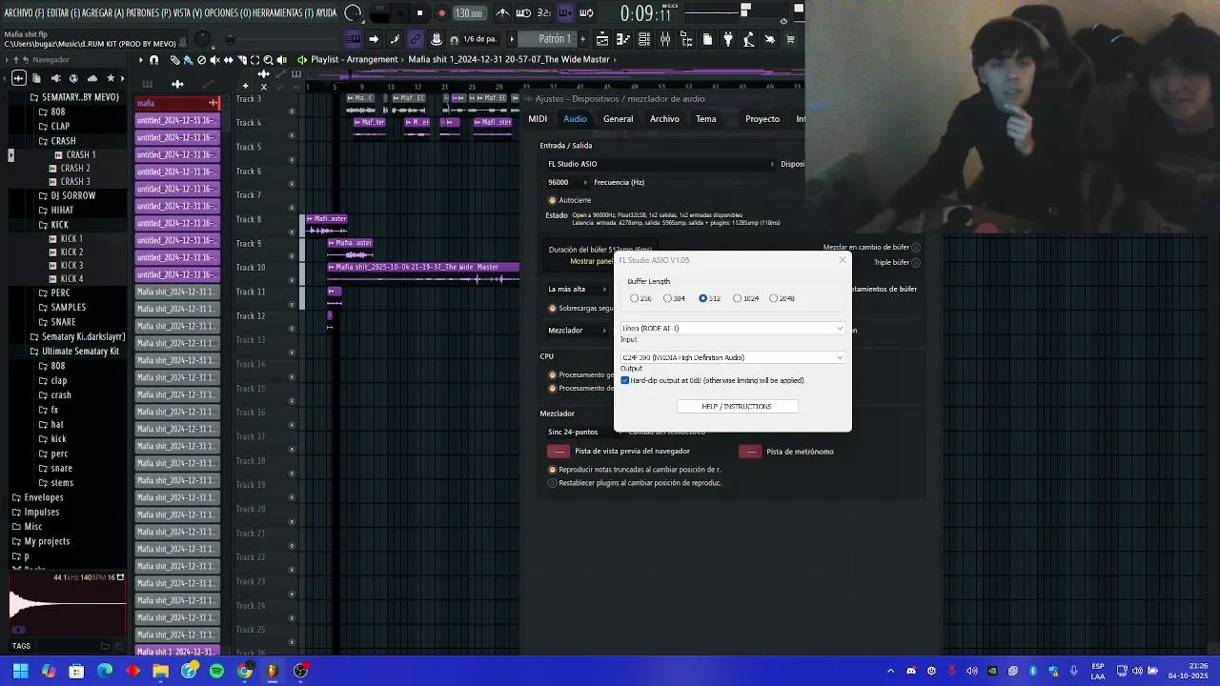Click Pista de metrónomo selector
This screenshot has height=686, width=1220.
[x=750, y=452]
